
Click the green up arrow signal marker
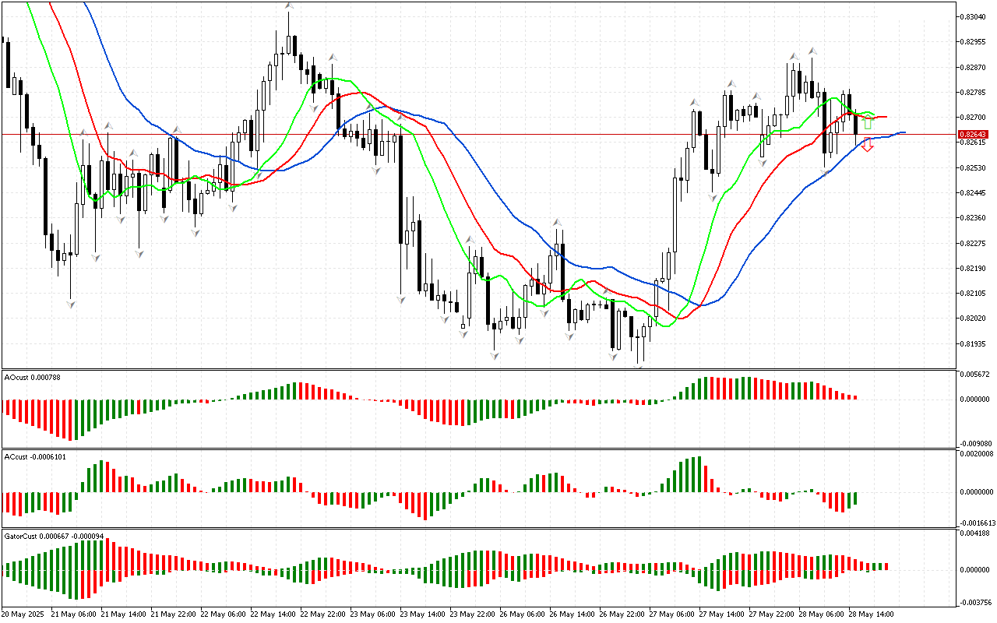[868, 123]
